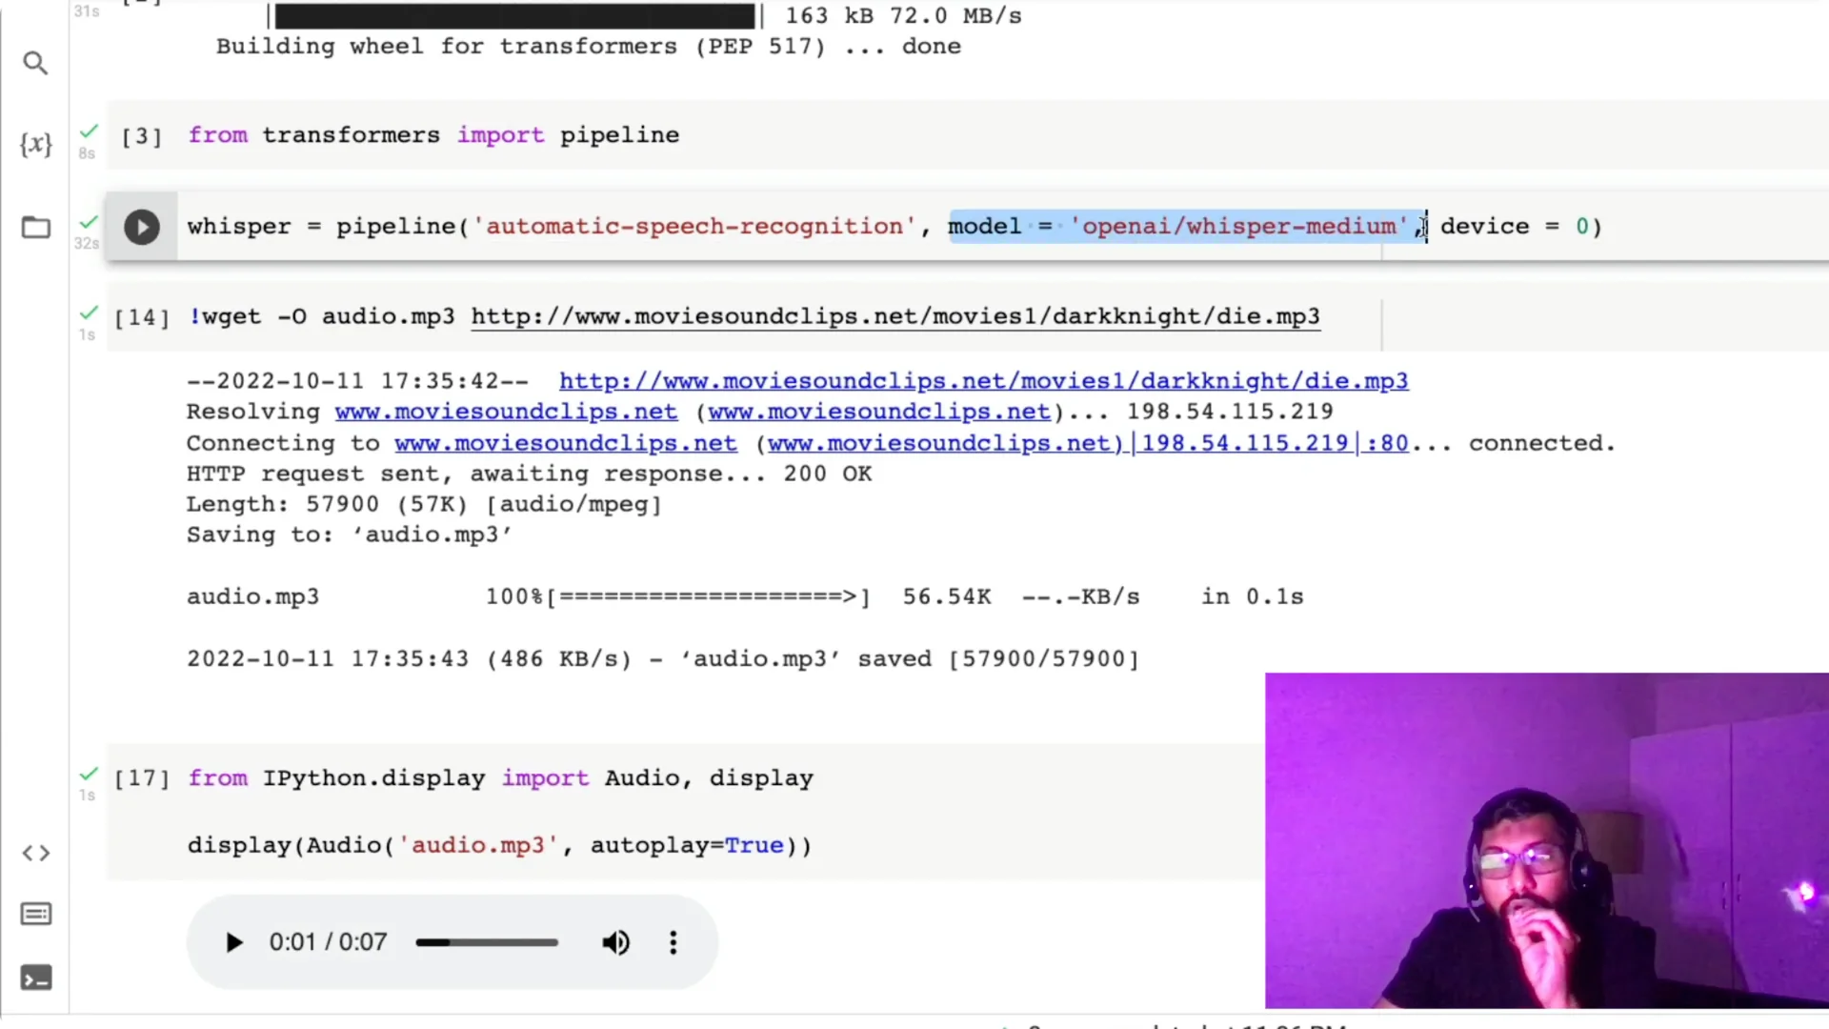This screenshot has height=1029, width=1829.
Task: Open the Table of contents panel
Action: (36, 914)
